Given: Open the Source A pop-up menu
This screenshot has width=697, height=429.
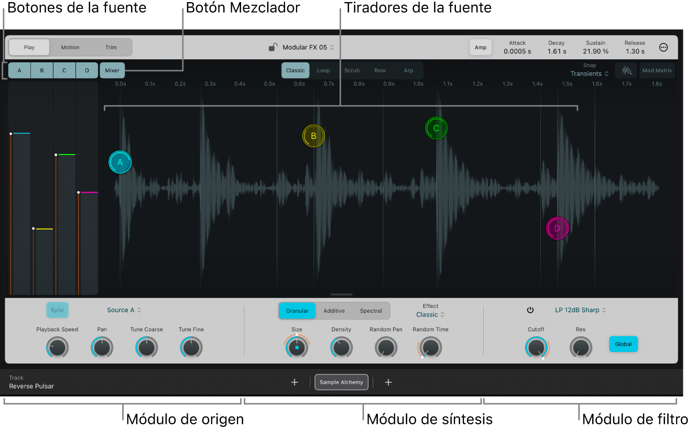Looking at the screenshot, I should click(x=124, y=310).
